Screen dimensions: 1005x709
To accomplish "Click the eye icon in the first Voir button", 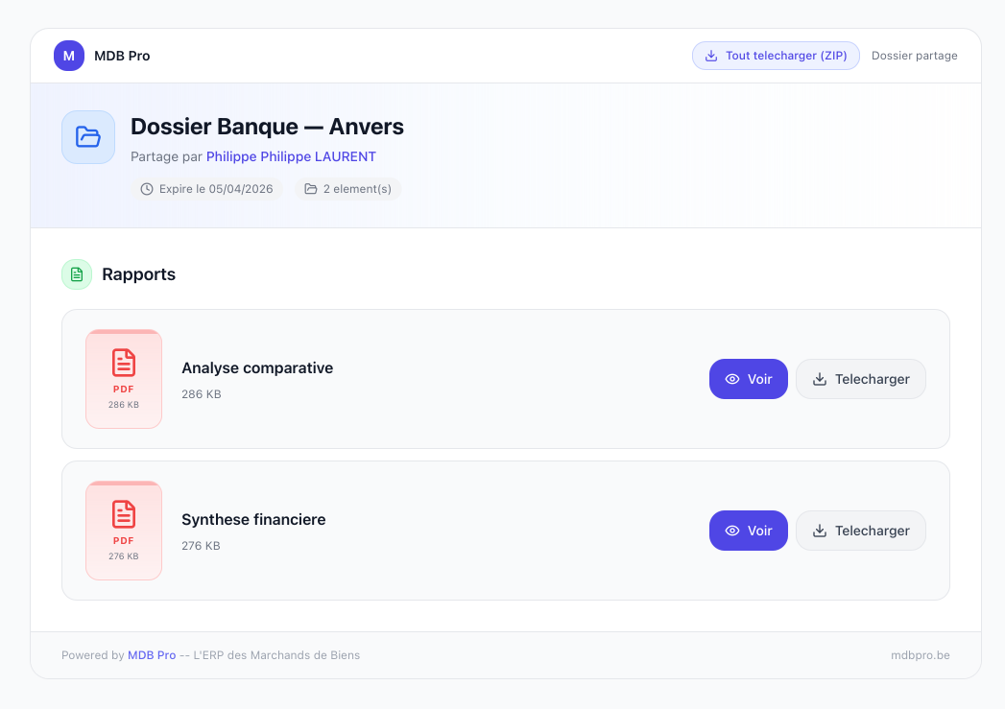I will pyautogui.click(x=731, y=378).
